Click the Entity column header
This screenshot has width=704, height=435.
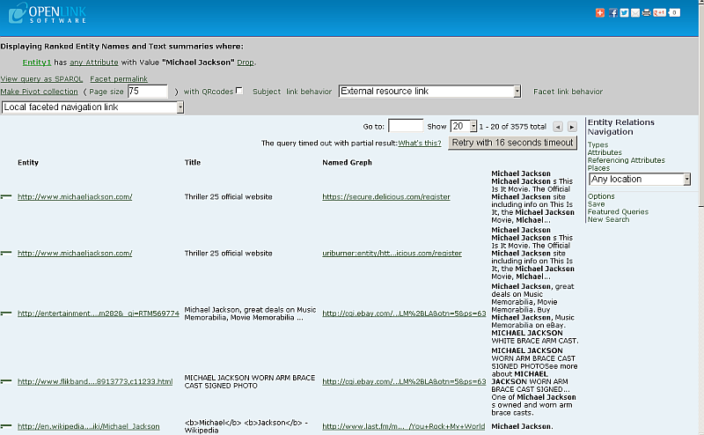pyautogui.click(x=28, y=163)
